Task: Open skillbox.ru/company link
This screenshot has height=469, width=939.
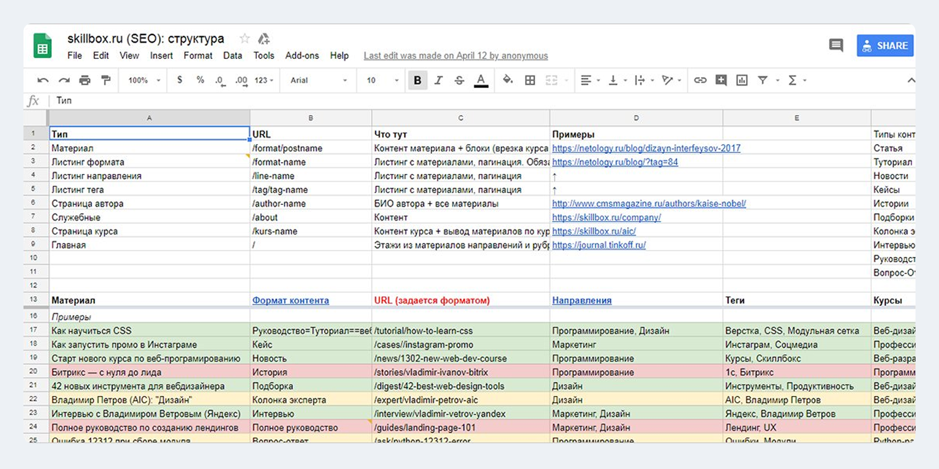Action: [606, 218]
